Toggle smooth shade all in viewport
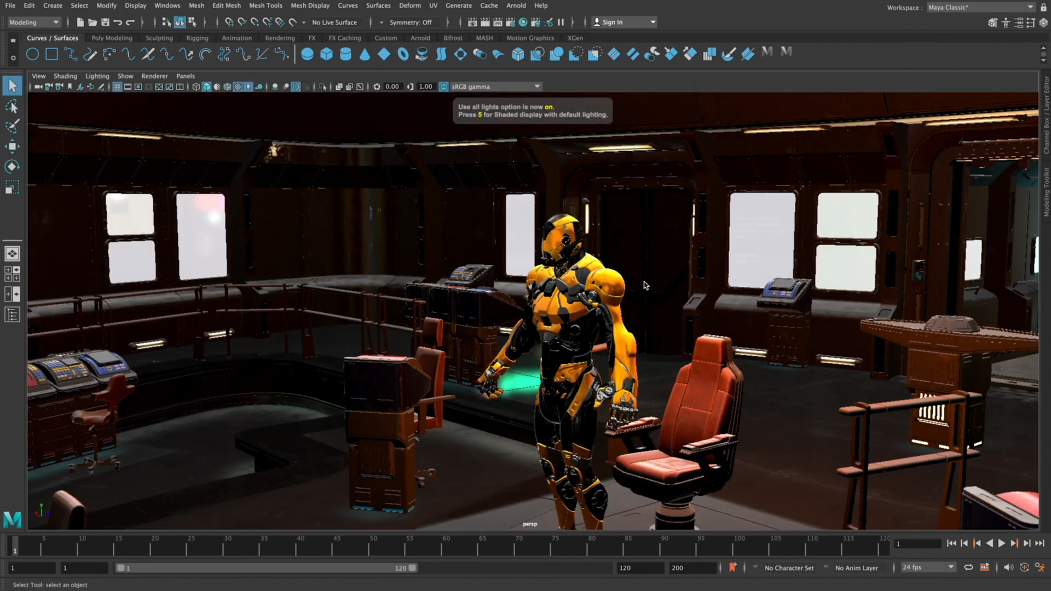1051x591 pixels. [x=206, y=86]
